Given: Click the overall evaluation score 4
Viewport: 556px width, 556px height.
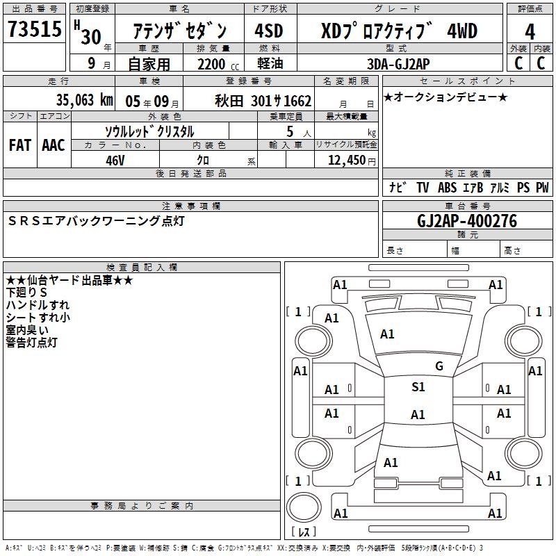Looking at the screenshot, I should coord(530,31).
